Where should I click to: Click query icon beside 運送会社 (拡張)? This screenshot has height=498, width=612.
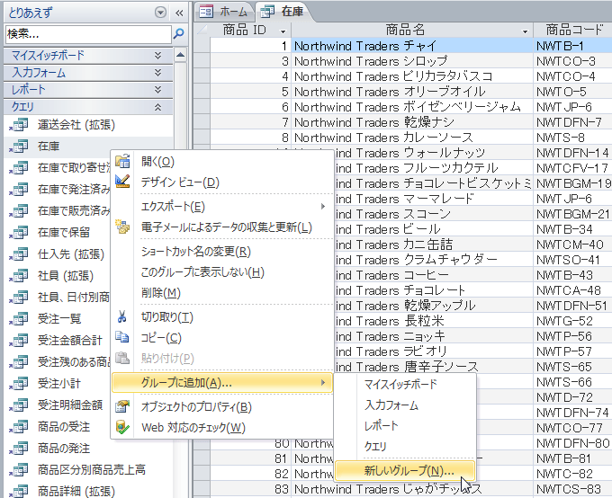(x=18, y=125)
